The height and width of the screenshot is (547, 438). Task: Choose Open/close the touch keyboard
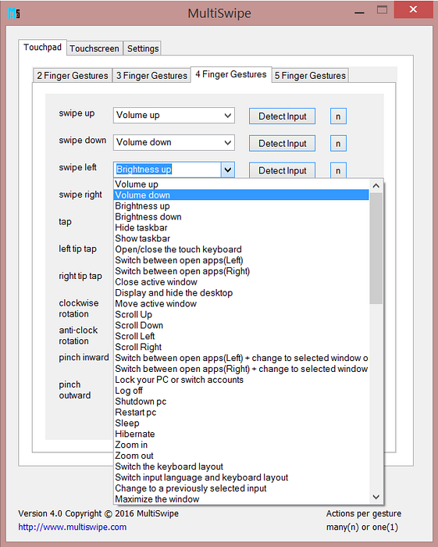click(x=241, y=249)
